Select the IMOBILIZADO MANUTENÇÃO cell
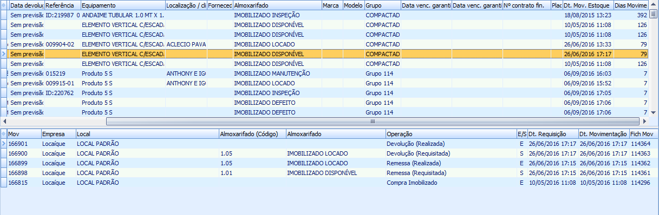This screenshot has height=215, width=659. point(277,73)
